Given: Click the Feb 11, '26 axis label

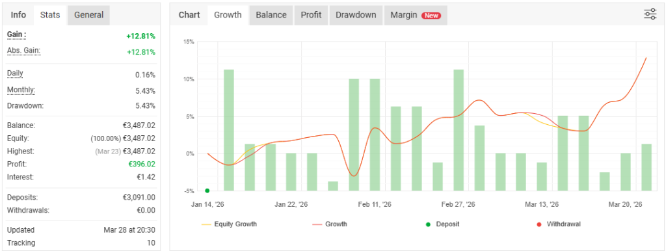Looking at the screenshot, I should 375,205.
